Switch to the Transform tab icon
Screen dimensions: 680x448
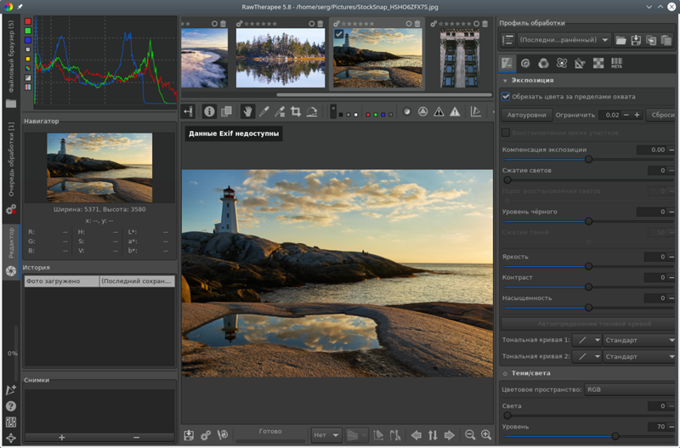pyautogui.click(x=580, y=63)
